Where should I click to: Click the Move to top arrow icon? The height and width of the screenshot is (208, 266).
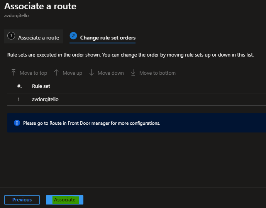(x=14, y=72)
